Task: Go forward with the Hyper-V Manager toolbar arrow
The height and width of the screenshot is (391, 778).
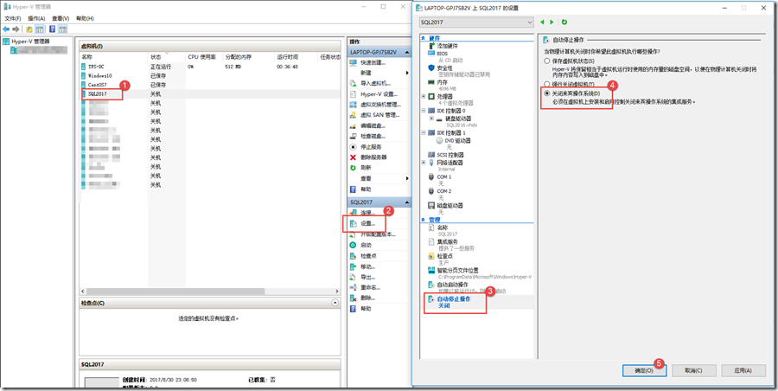Action: click(16, 29)
